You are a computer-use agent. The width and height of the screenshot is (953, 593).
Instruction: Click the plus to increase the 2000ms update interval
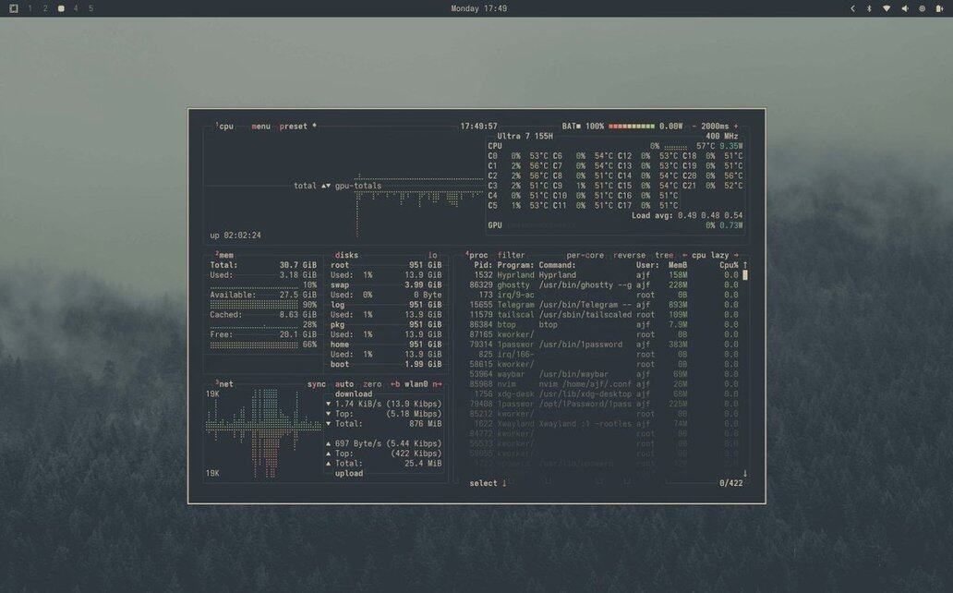tap(736, 127)
